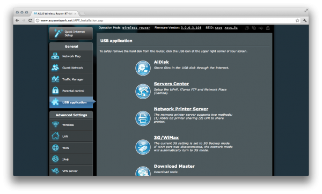Click the Traffic Manager graph icon

point(55,79)
